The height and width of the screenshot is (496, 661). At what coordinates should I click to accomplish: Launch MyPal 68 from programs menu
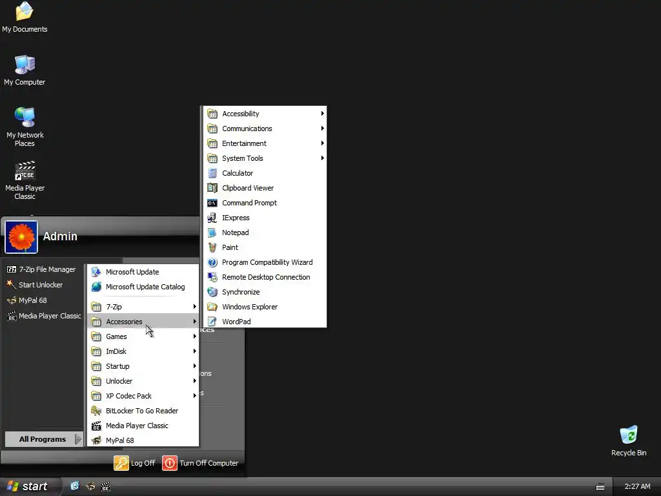pos(143,440)
